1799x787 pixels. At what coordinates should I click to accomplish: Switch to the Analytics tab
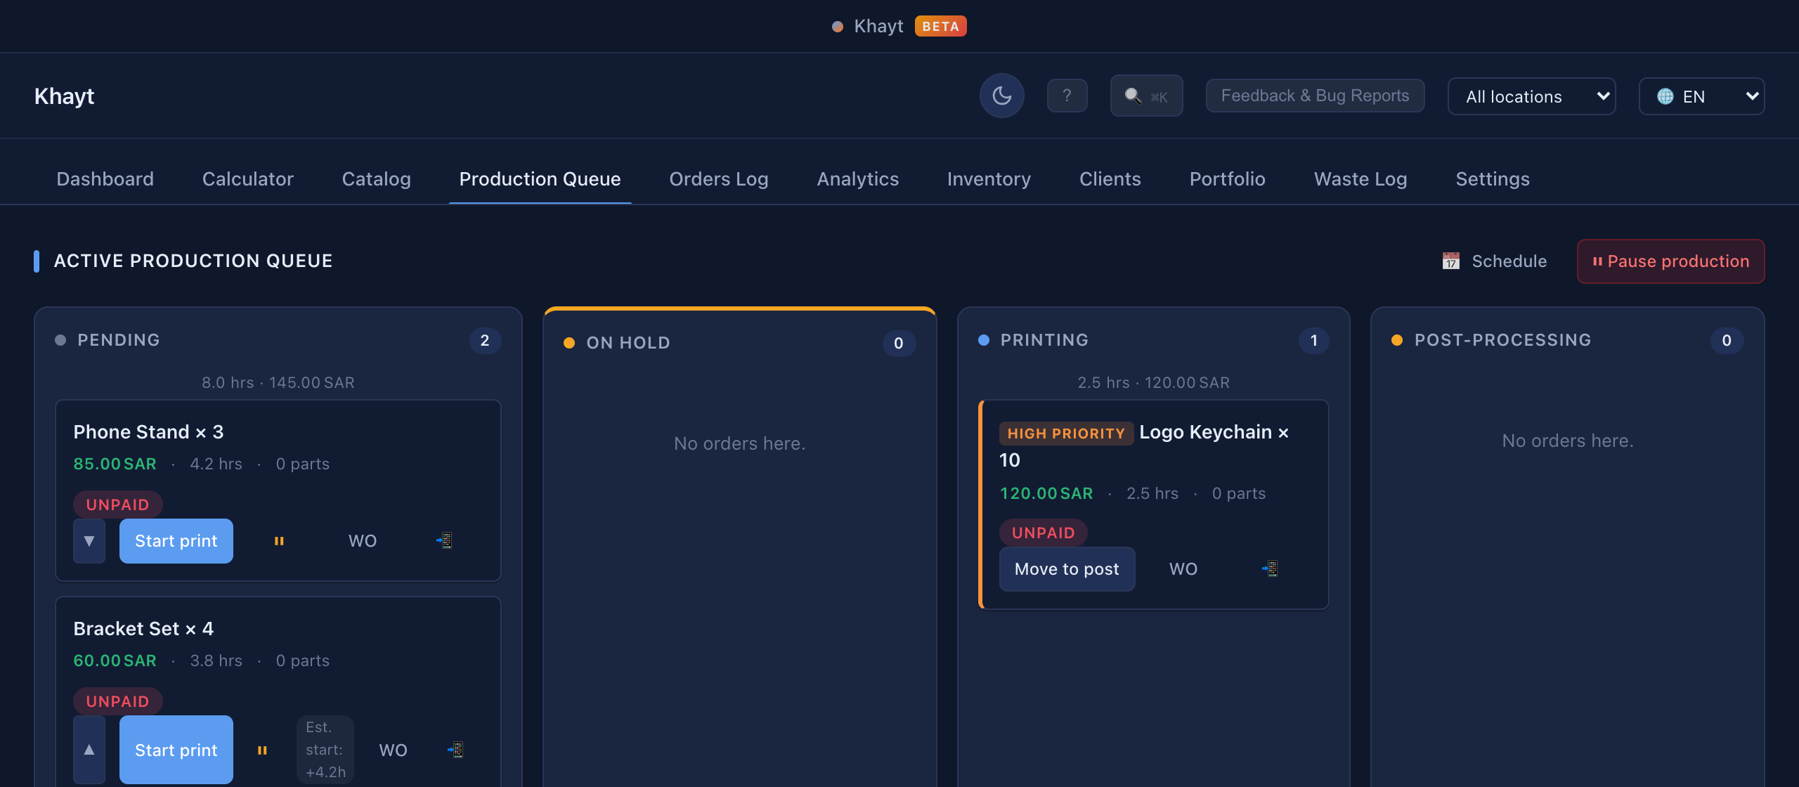point(857,178)
